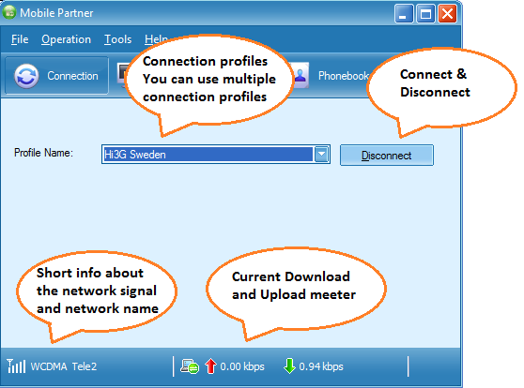Click the WCDMA Tele2 network label
Image resolution: width=524 pixels, height=388 pixels.
[64, 366]
